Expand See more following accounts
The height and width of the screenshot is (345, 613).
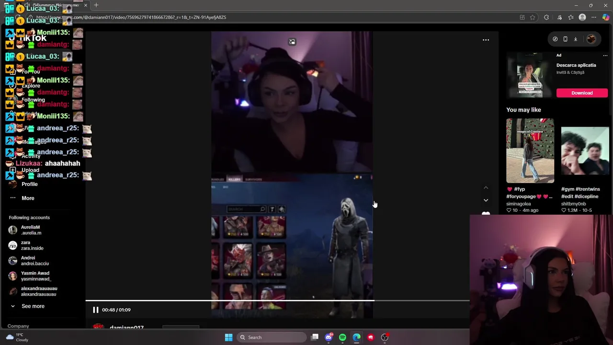[x=33, y=306]
